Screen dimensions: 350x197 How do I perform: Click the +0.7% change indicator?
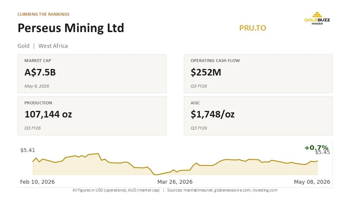pyautogui.click(x=316, y=147)
